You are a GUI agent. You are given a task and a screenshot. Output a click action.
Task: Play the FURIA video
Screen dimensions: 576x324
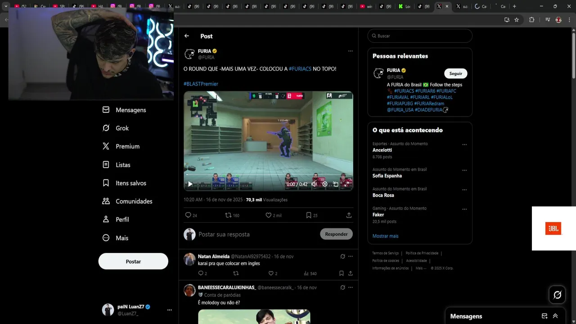(190, 184)
